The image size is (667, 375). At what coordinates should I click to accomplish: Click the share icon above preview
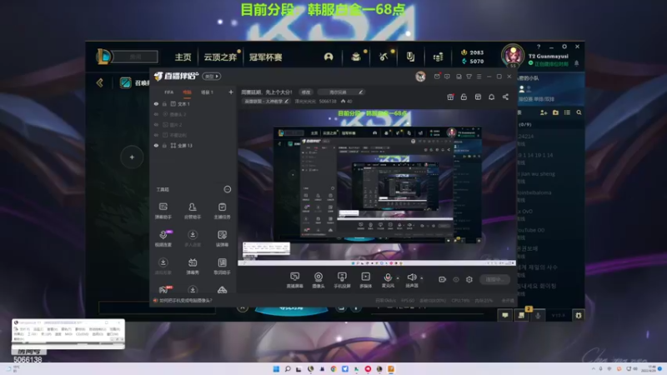pos(505,97)
